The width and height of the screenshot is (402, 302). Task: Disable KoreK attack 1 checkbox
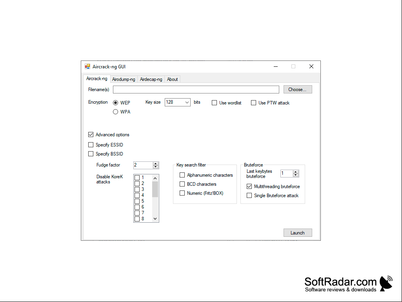(x=137, y=178)
